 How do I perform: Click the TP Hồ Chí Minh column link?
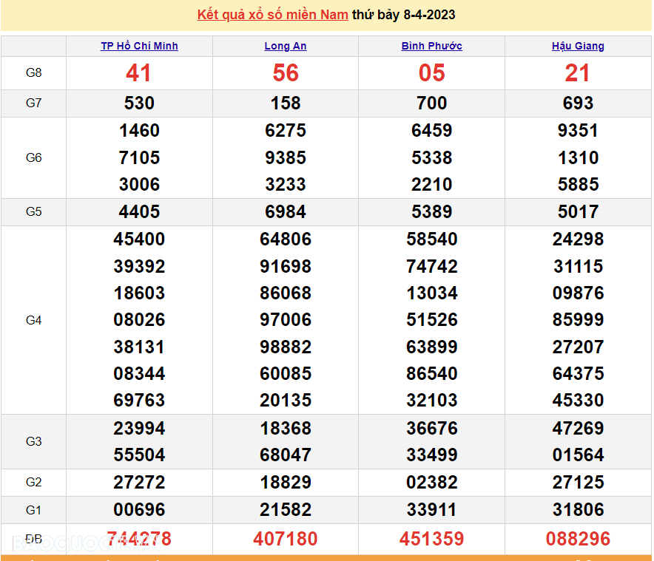point(139,46)
